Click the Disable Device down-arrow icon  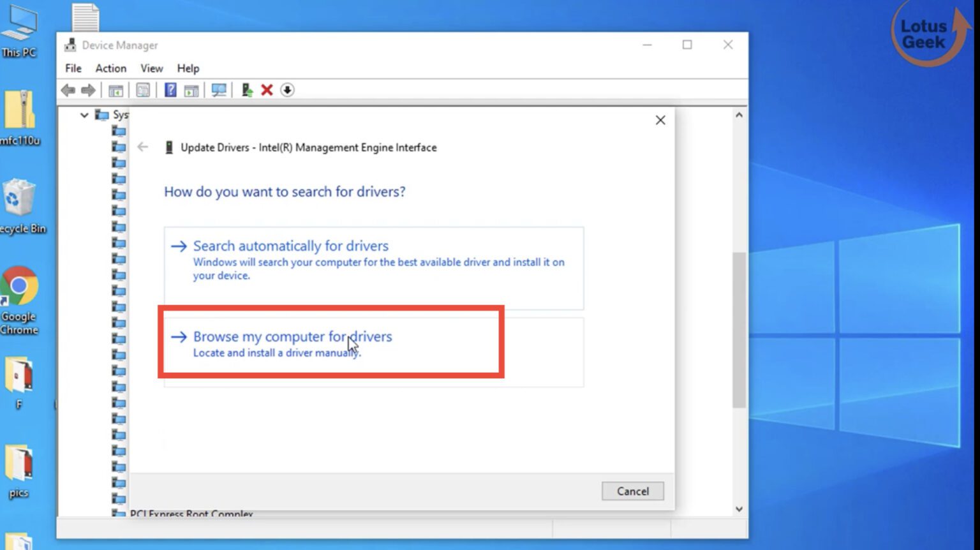(288, 90)
